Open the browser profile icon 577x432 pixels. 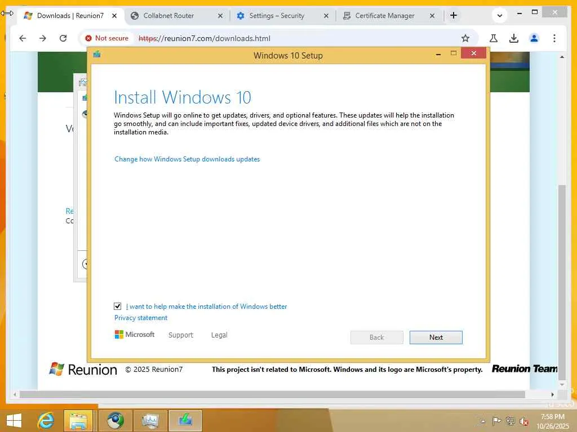click(534, 38)
